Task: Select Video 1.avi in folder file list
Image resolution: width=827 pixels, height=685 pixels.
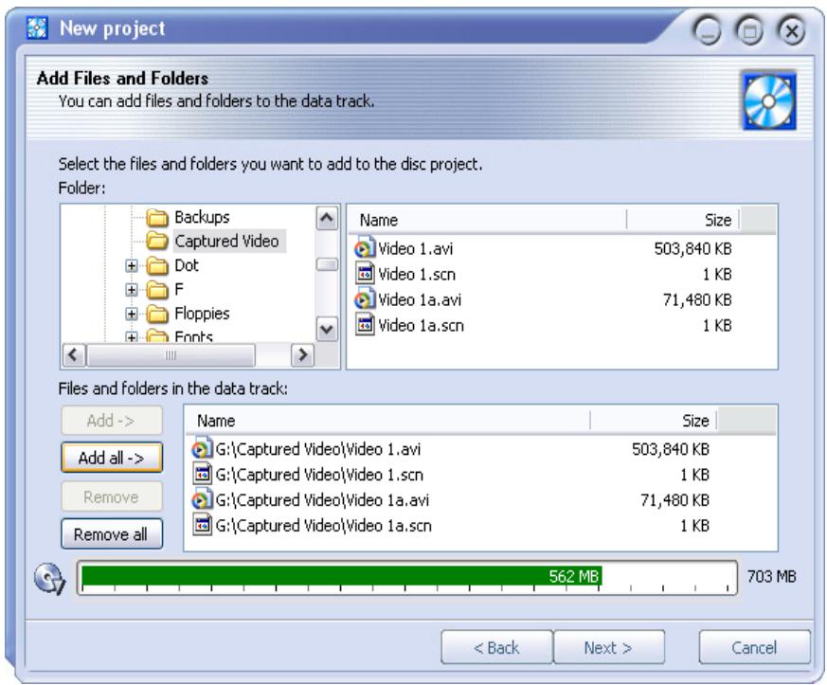Action: click(x=415, y=248)
